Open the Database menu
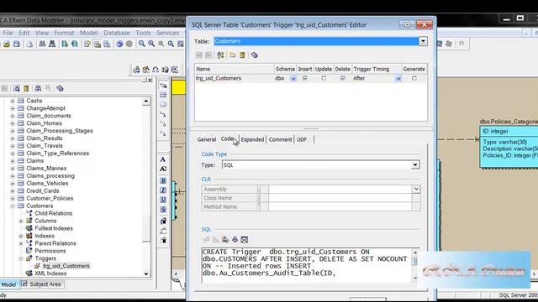 117,33
